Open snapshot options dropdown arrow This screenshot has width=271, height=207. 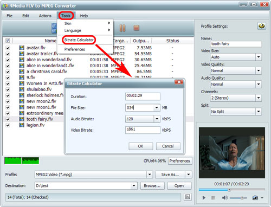pyautogui.click(x=262, y=198)
